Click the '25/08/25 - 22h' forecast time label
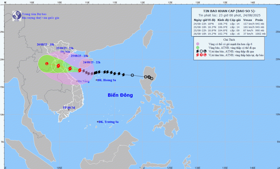This screenshot has width=280, height=169. coord(65,48)
